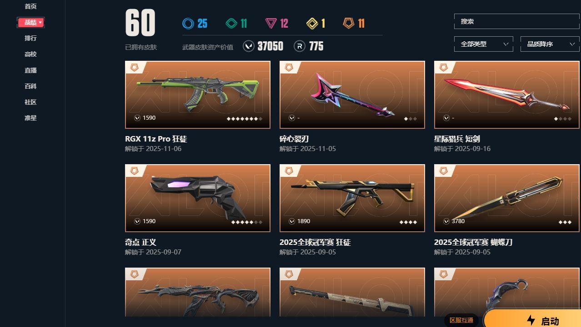The image size is (581, 327).
Task: Open 排行 in the sidebar
Action: [31, 38]
